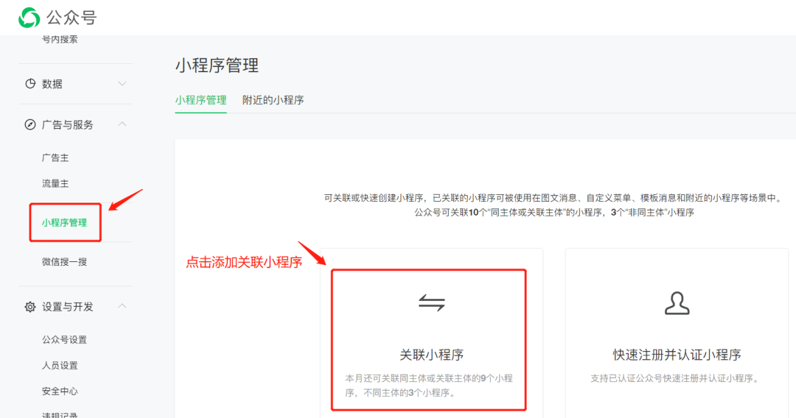Open 广告主 in the sidebar
Image resolution: width=796 pixels, height=418 pixels.
click(55, 158)
